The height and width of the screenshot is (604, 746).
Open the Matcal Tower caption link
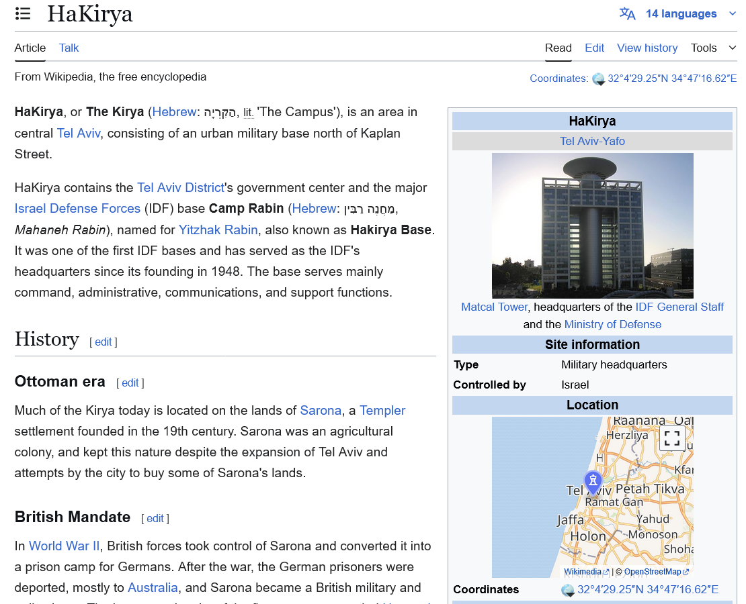[495, 307]
